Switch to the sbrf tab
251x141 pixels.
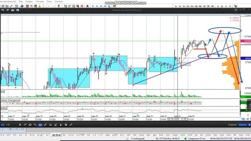click(128, 135)
